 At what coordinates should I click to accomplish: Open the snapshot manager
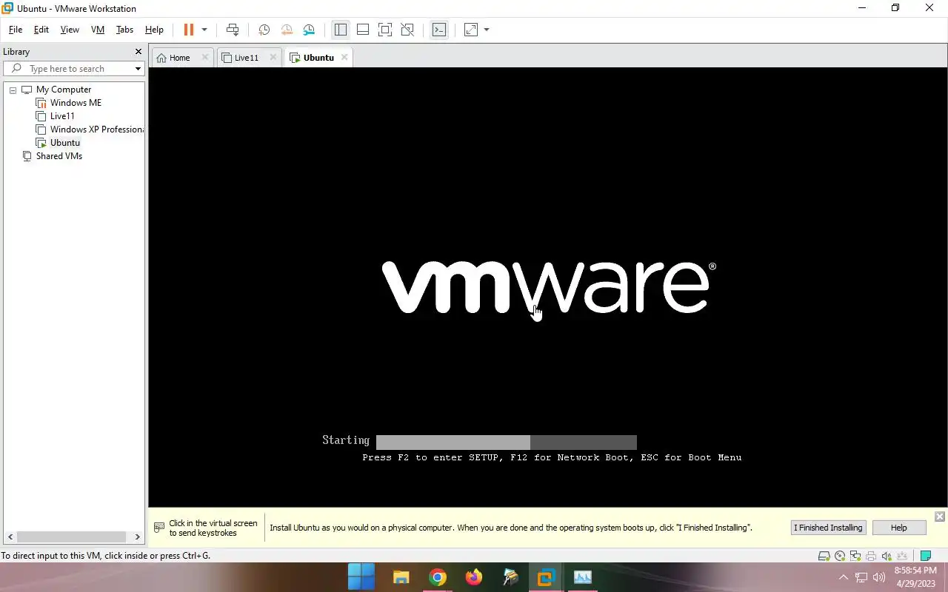(309, 30)
